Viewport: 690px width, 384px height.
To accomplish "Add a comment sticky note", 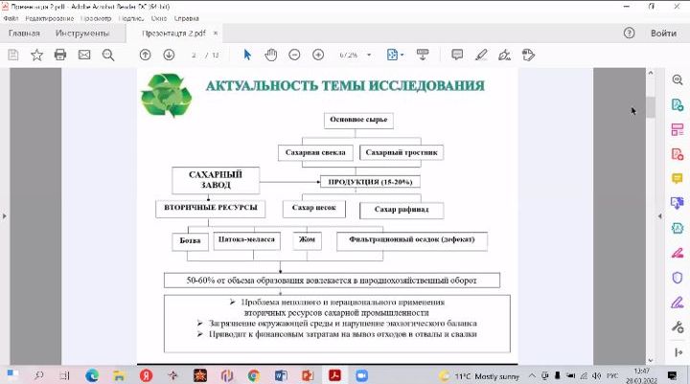I will point(457,55).
